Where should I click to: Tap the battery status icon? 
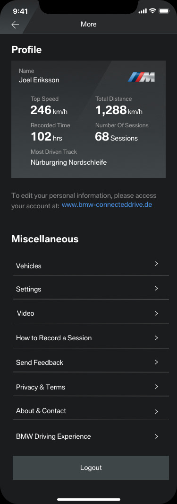click(164, 11)
